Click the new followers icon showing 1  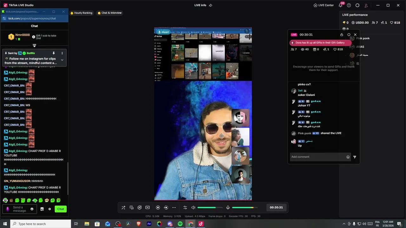(x=326, y=49)
